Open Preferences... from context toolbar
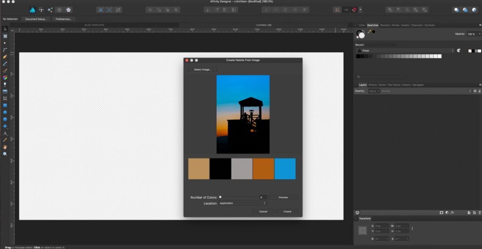This screenshot has width=482, height=249. [64, 19]
